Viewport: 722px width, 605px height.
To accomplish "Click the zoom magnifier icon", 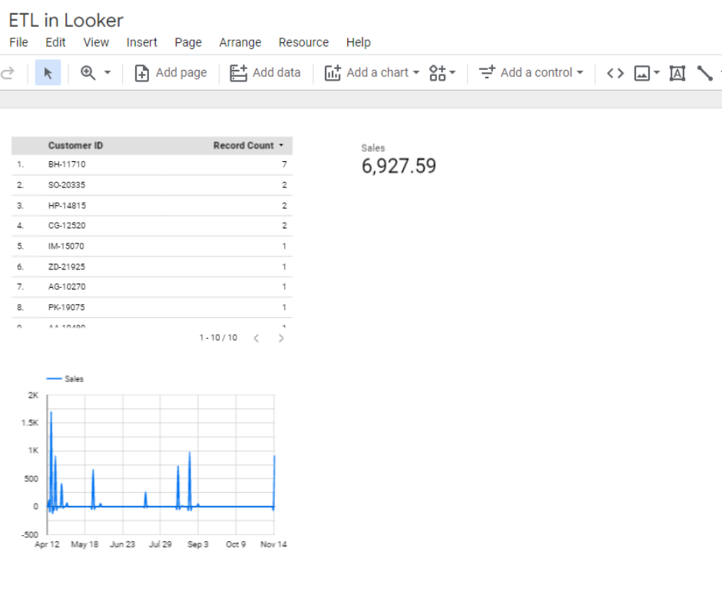I will click(x=88, y=73).
